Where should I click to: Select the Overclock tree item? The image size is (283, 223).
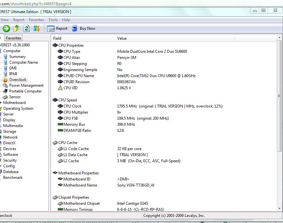pyautogui.click(x=18, y=80)
